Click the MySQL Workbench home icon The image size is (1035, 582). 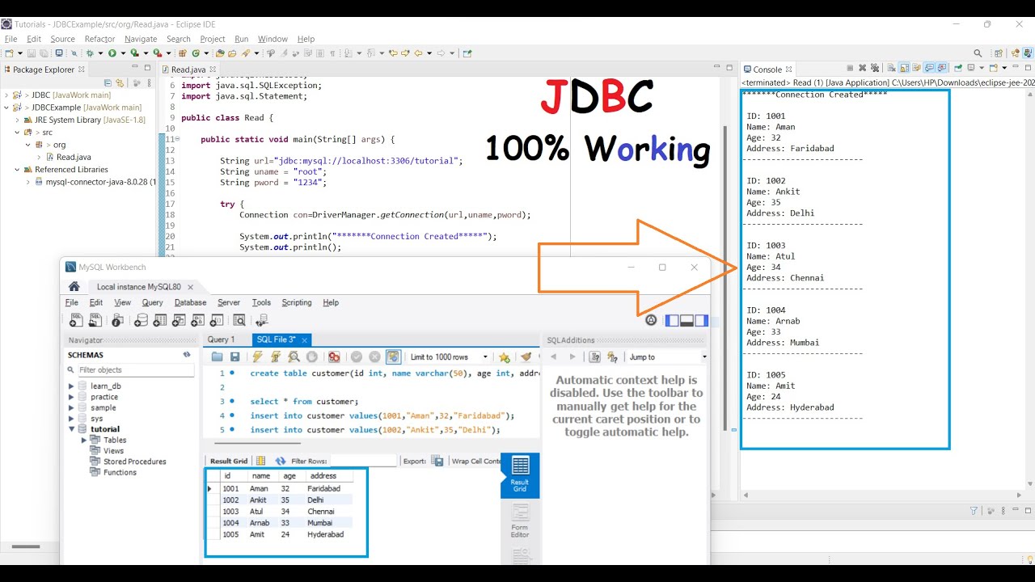(74, 286)
